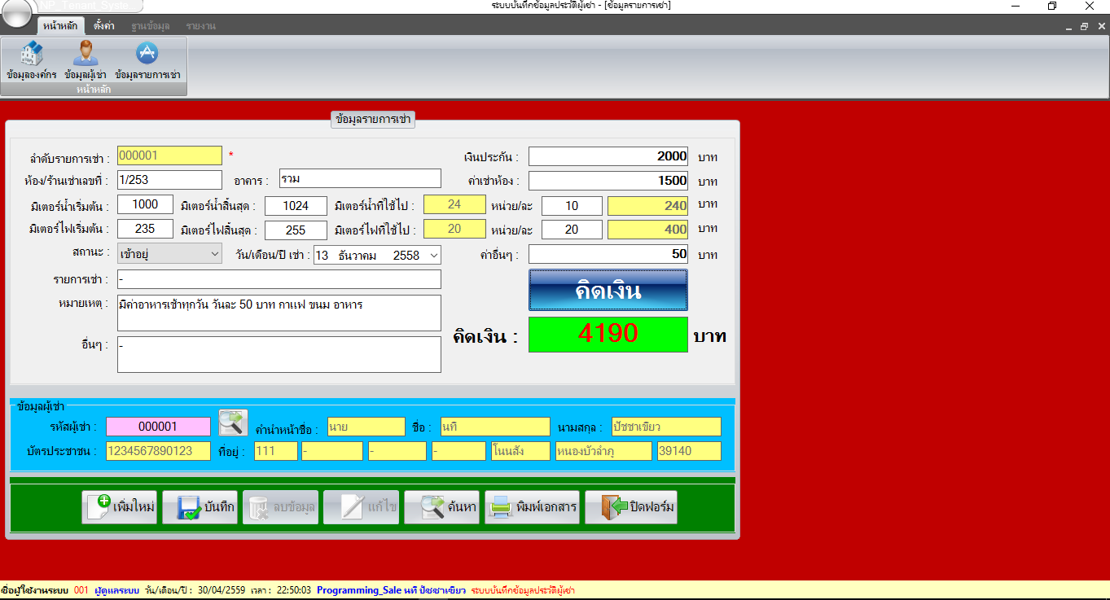This screenshot has width=1110, height=600.
Task: Open the อาคาร building field showing รวม
Action: pos(359,178)
